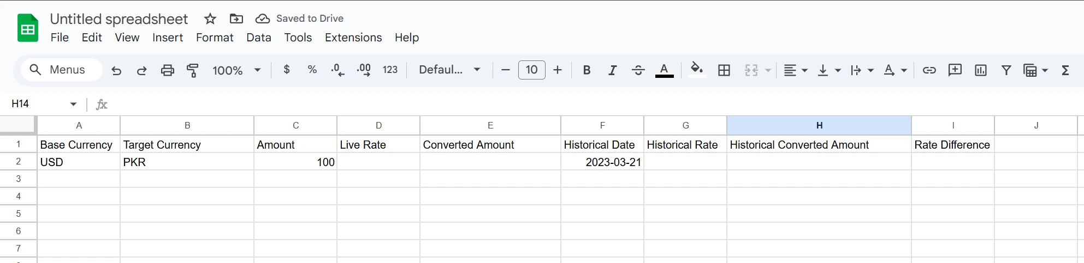Toggle bold formatting
The image size is (1084, 263).
(x=587, y=70)
